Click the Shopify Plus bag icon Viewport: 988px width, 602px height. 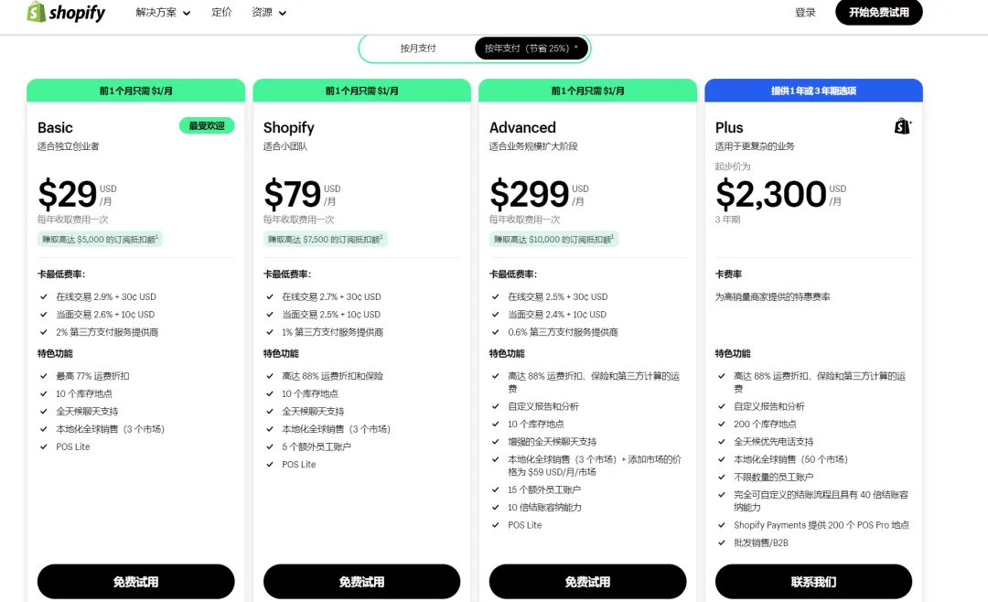(x=902, y=126)
